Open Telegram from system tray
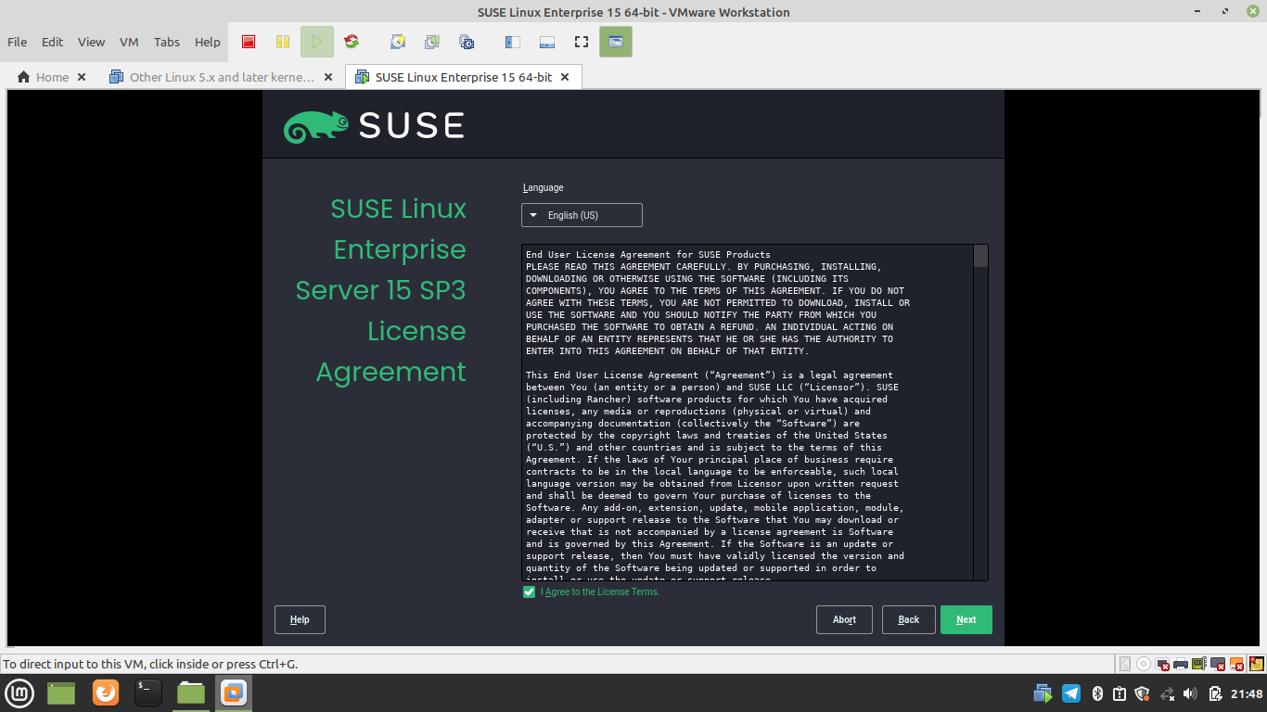1267x712 pixels. pos(1071,693)
